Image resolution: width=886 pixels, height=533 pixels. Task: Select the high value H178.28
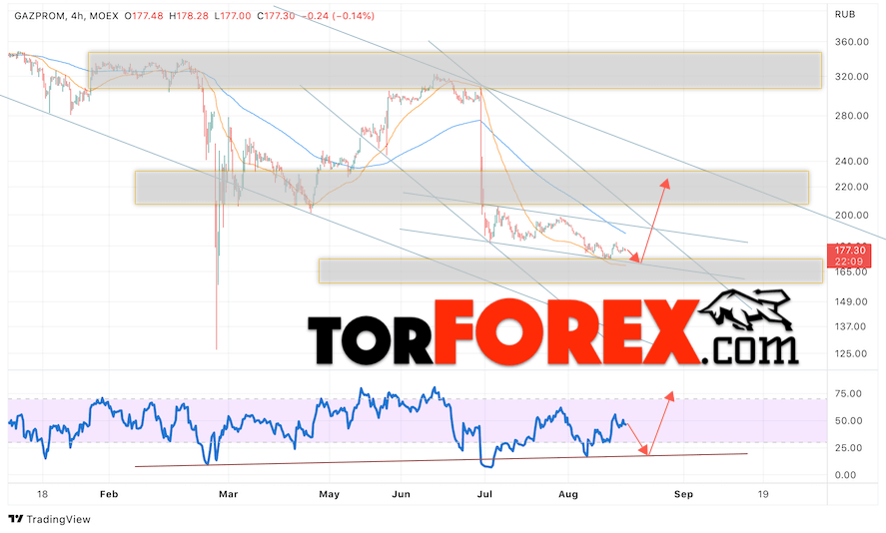[188, 16]
